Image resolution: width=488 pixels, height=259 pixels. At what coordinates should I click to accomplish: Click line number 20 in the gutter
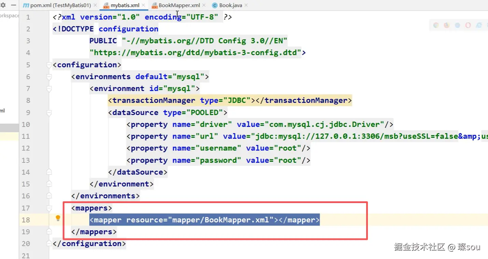26,244
